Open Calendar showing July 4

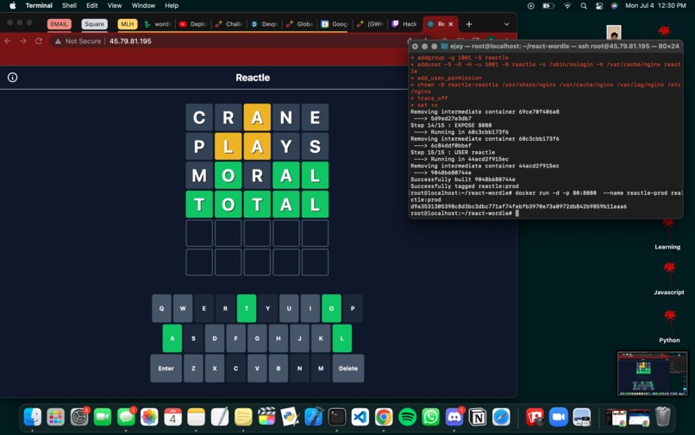[172, 417]
